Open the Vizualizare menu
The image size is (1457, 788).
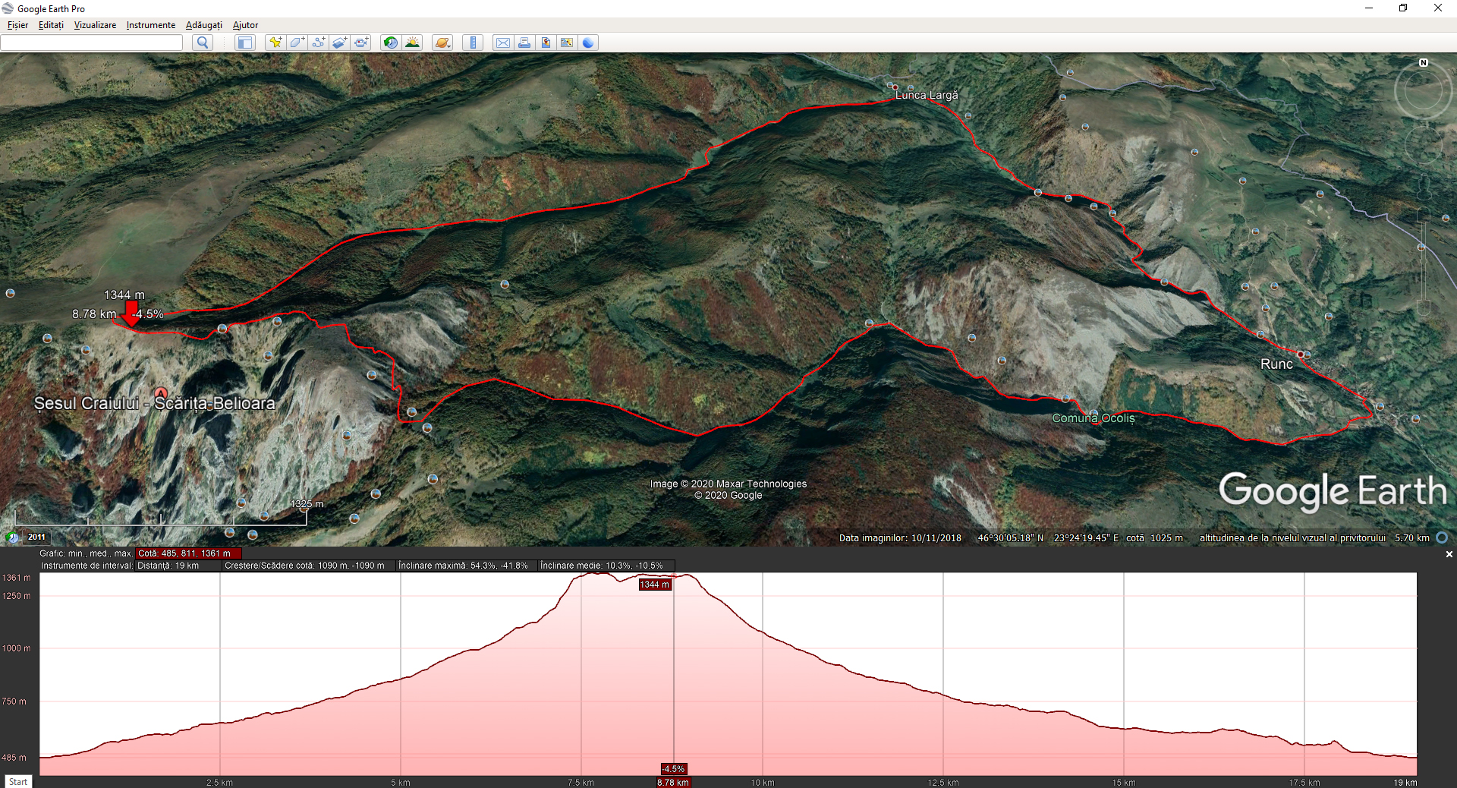pyautogui.click(x=95, y=25)
